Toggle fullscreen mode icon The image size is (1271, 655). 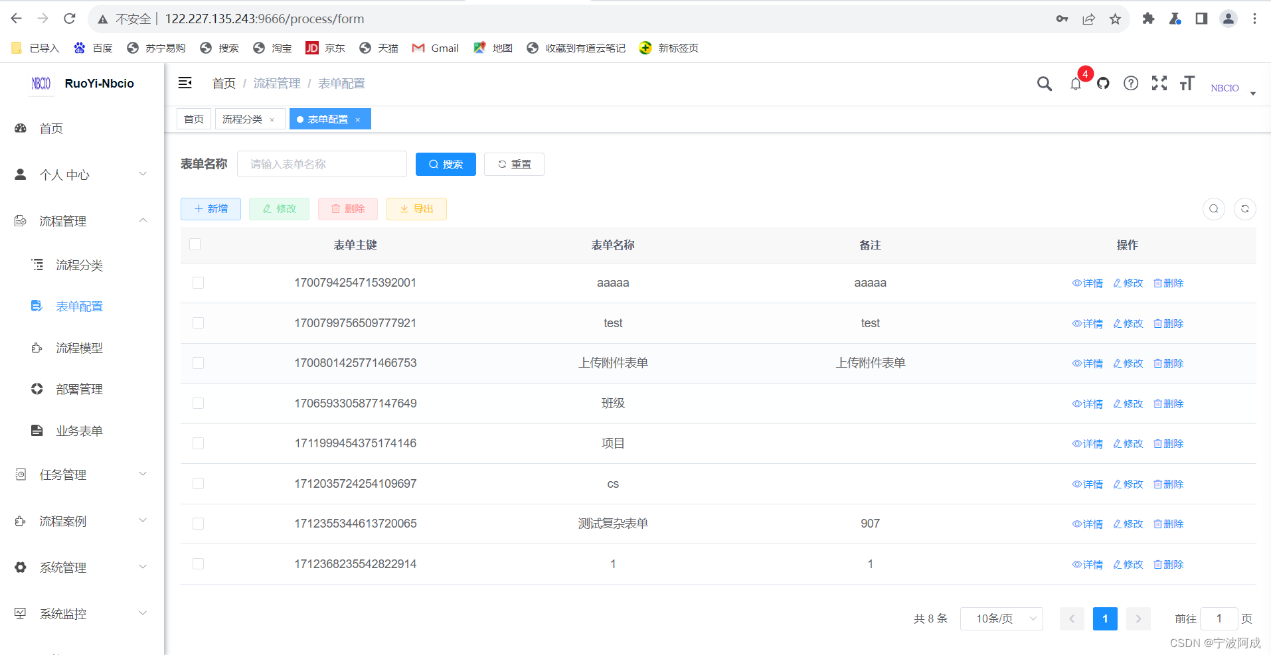(x=1159, y=83)
